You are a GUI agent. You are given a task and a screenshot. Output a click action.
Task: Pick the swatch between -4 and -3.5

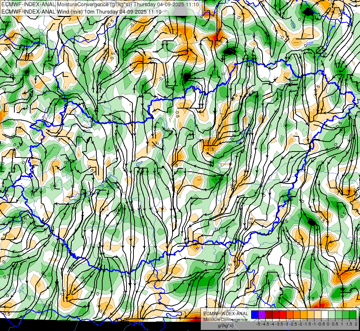(x=276, y=315)
